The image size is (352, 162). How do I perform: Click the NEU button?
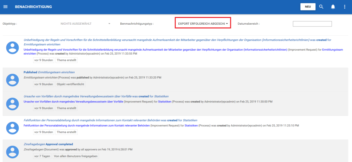(308, 7)
